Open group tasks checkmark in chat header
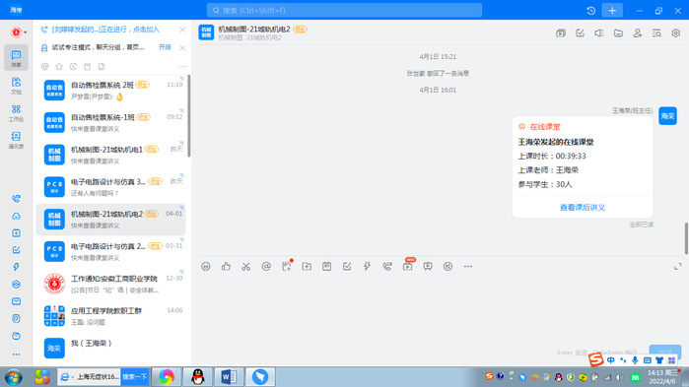Viewport: 689px width, 387px height. (x=580, y=32)
